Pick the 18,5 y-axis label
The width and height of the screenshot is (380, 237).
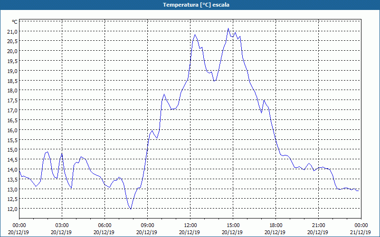pyautogui.click(x=13, y=81)
